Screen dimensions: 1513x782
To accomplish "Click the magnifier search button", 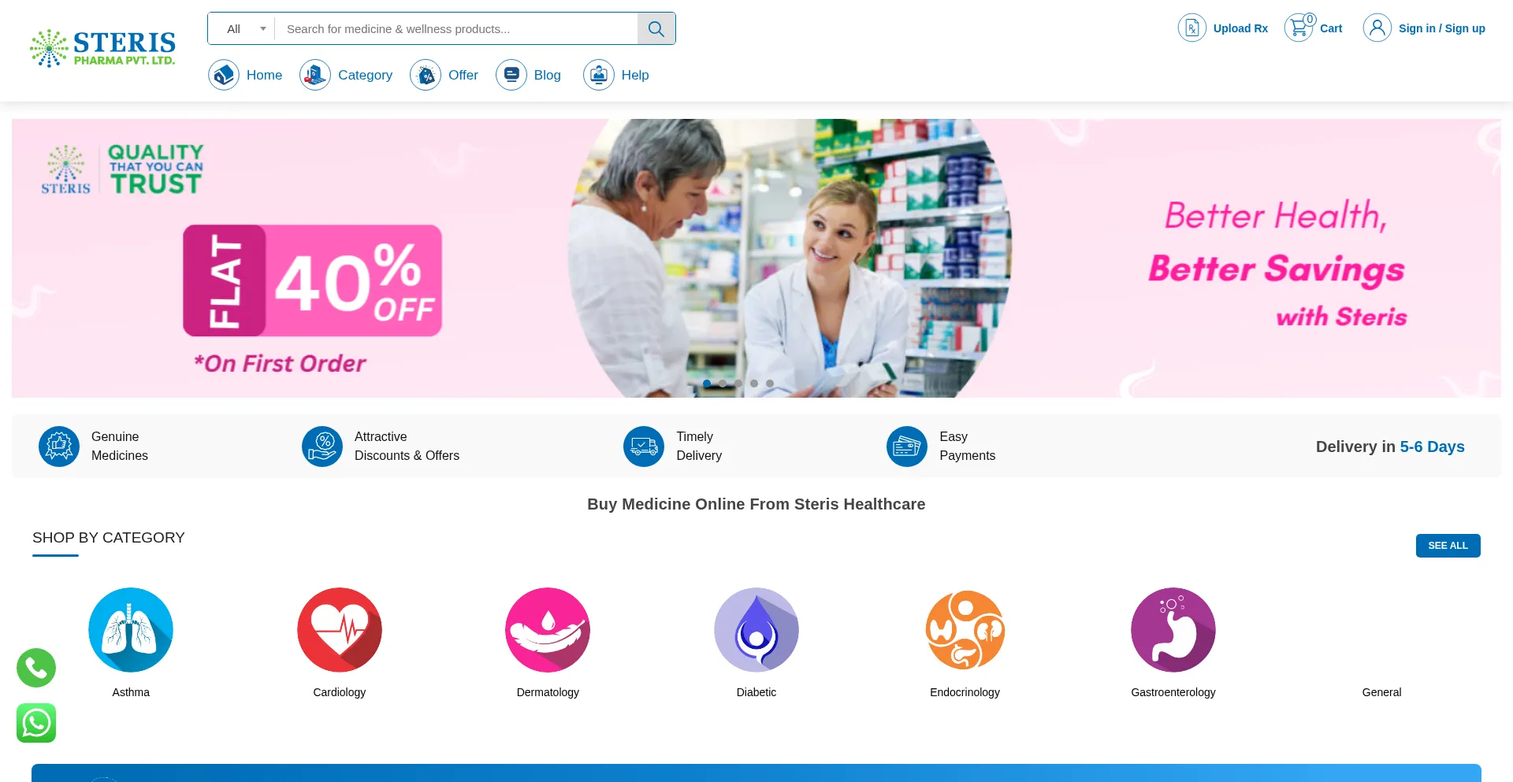I will click(656, 29).
